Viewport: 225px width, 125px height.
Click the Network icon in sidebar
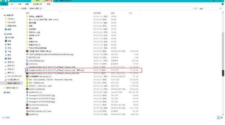click(x=5, y=93)
